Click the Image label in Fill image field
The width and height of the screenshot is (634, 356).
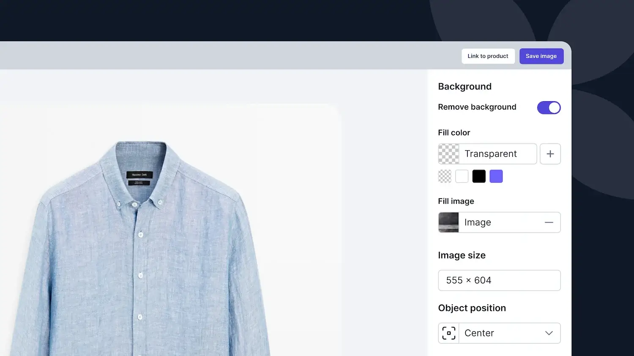point(478,222)
